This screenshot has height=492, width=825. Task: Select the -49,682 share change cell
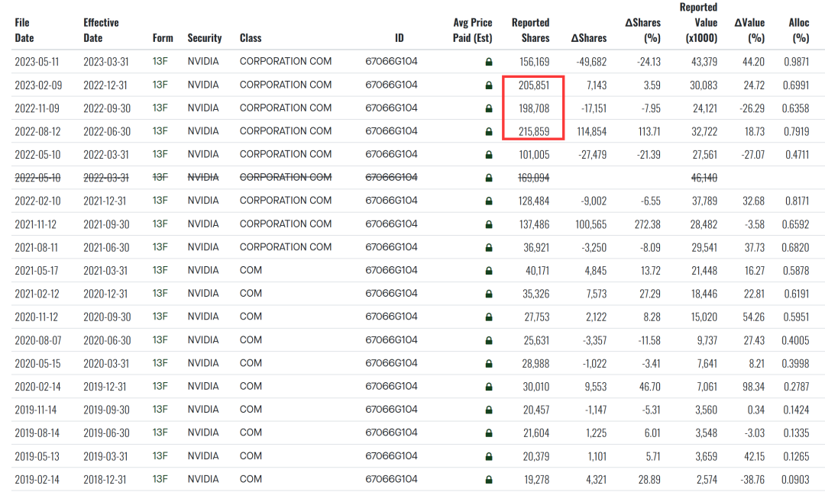click(591, 62)
